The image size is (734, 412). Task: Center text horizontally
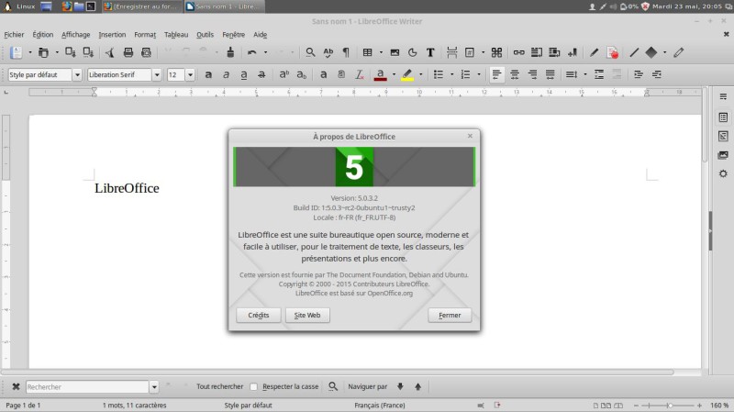(515, 74)
